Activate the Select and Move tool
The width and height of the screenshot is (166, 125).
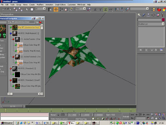pyautogui.click(x=56, y=9)
